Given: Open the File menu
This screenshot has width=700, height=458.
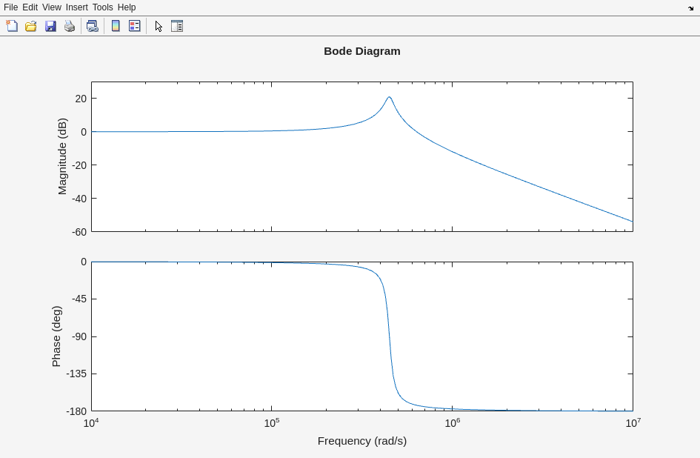Looking at the screenshot, I should click(10, 7).
